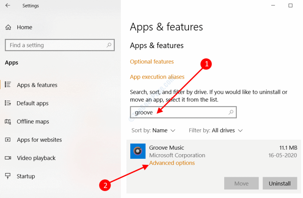Open Default apps section
This screenshot has height=198, width=303.
[x=33, y=103]
